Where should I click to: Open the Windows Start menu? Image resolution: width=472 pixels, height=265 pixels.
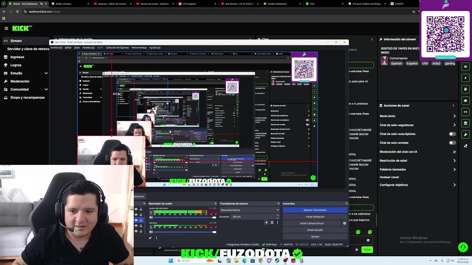click(171, 261)
